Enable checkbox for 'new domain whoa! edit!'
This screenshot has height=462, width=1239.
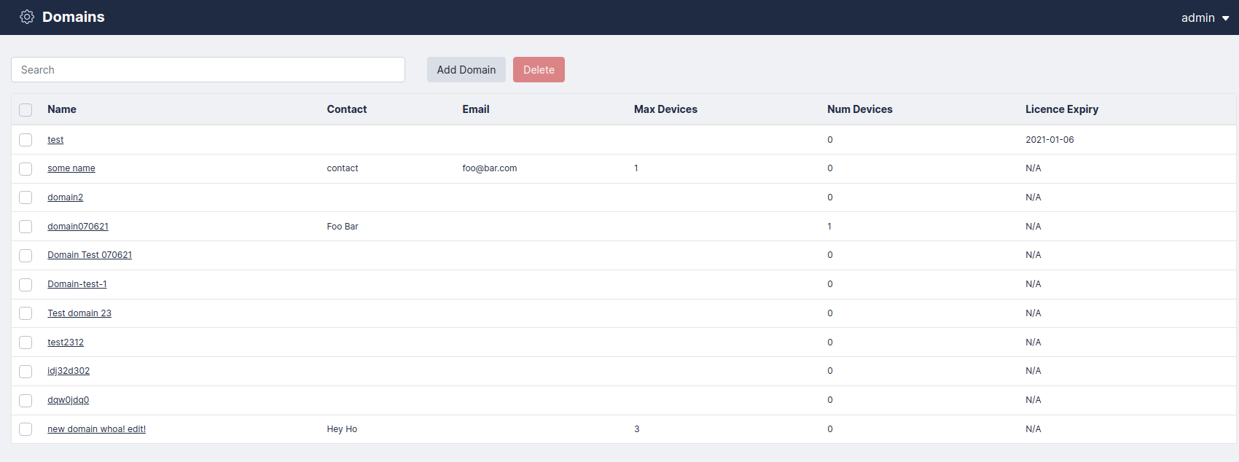[x=26, y=429]
